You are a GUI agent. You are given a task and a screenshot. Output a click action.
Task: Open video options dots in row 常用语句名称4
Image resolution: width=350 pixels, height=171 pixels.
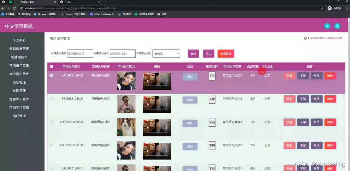point(166,104)
